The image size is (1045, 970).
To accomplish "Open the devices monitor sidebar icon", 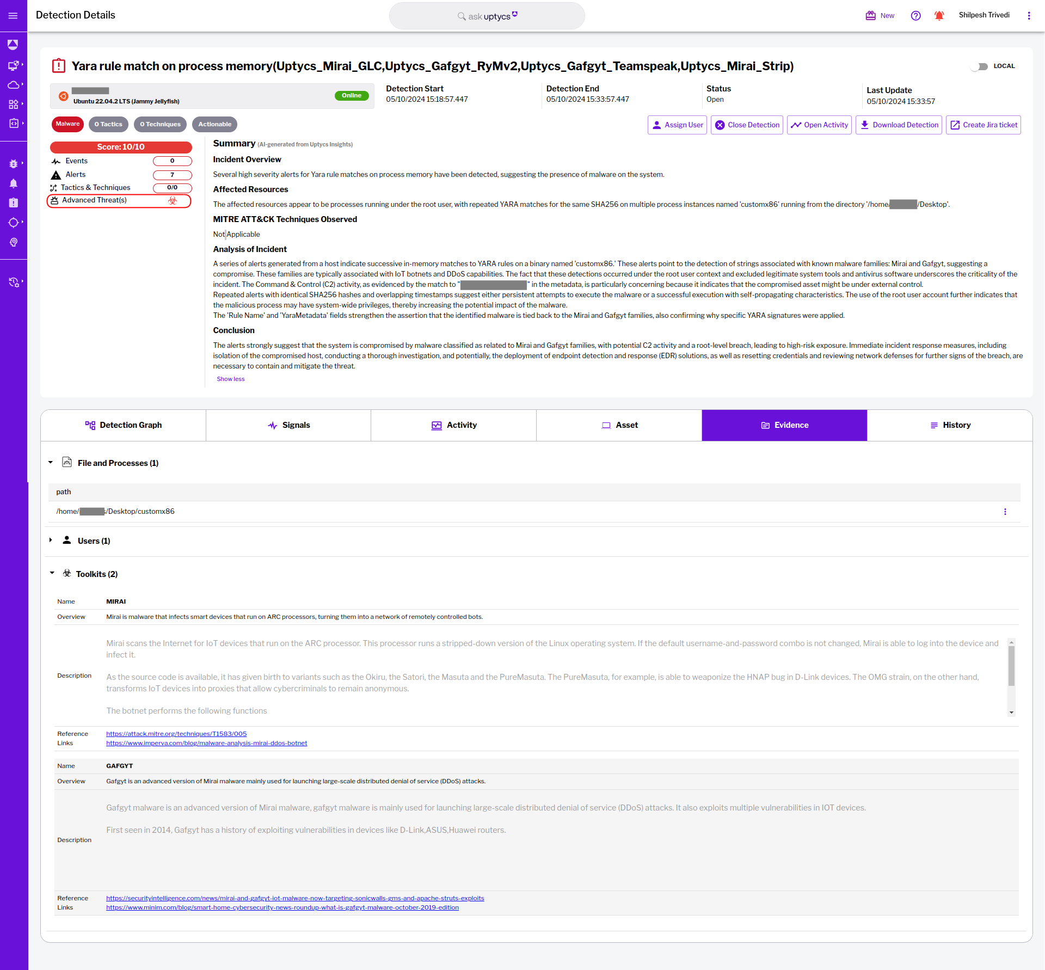I will point(13,65).
